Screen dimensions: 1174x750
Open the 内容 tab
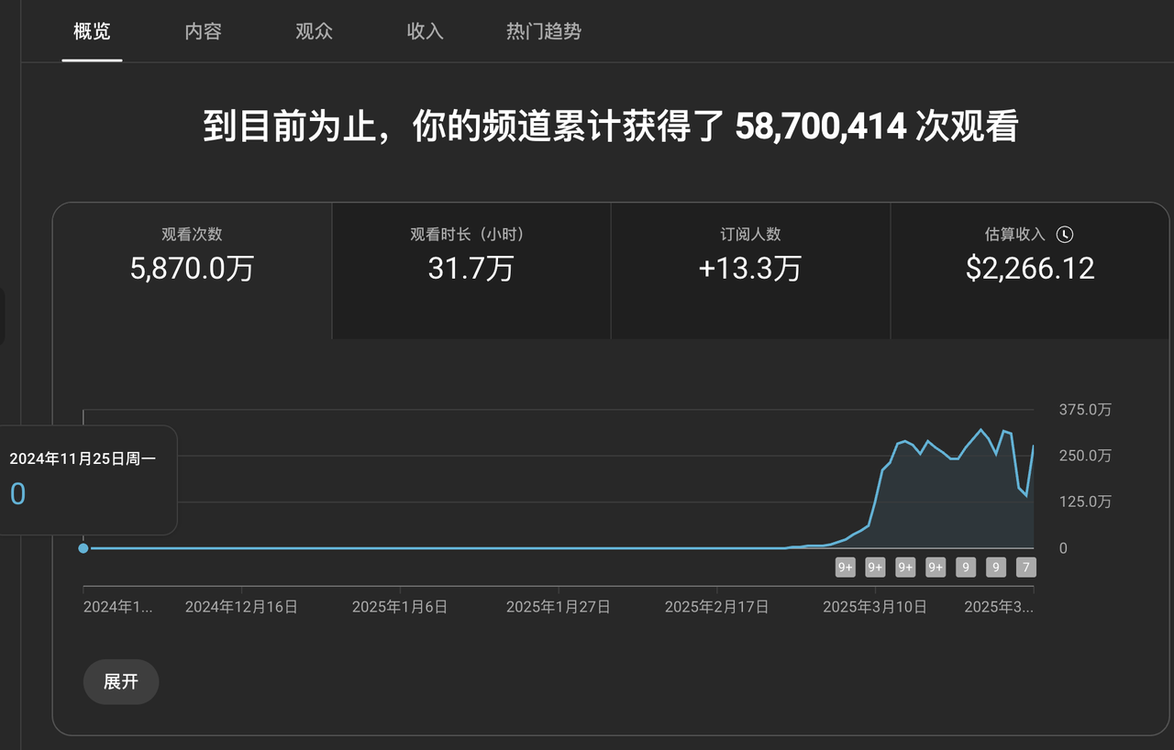[x=203, y=31]
